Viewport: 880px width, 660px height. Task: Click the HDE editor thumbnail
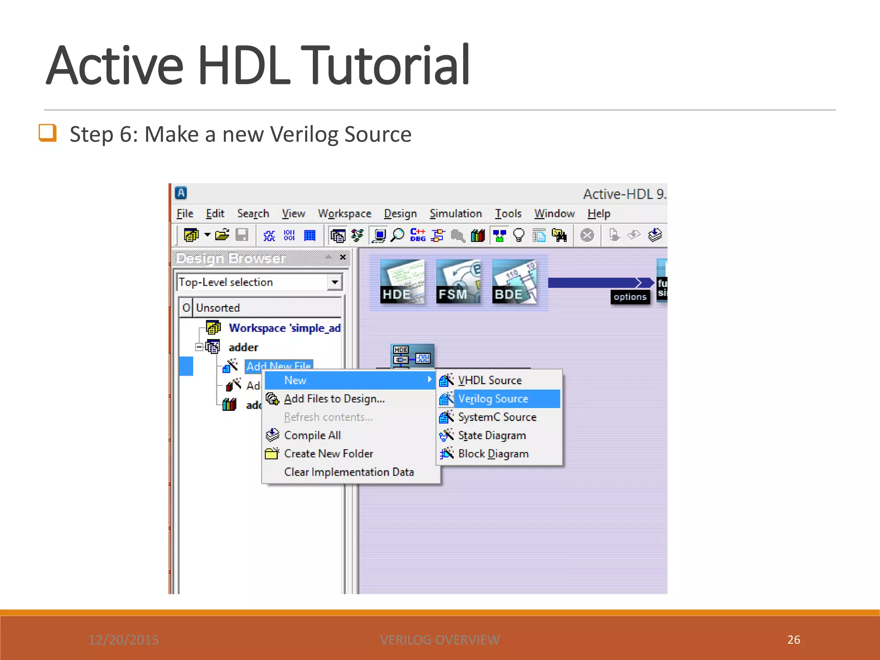click(402, 282)
